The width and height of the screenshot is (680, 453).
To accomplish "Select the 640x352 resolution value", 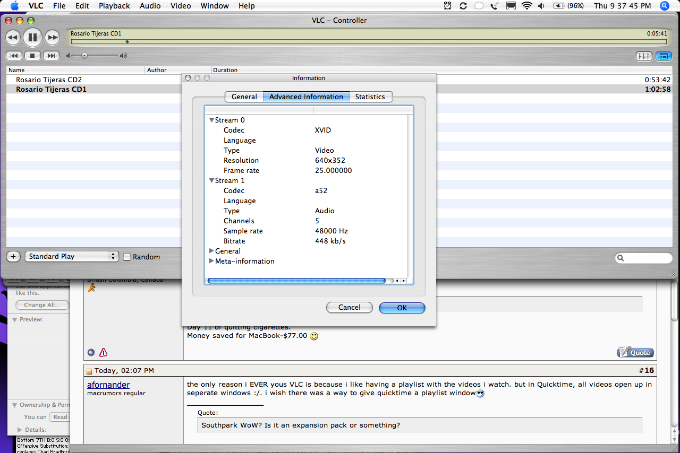I will (x=329, y=161).
